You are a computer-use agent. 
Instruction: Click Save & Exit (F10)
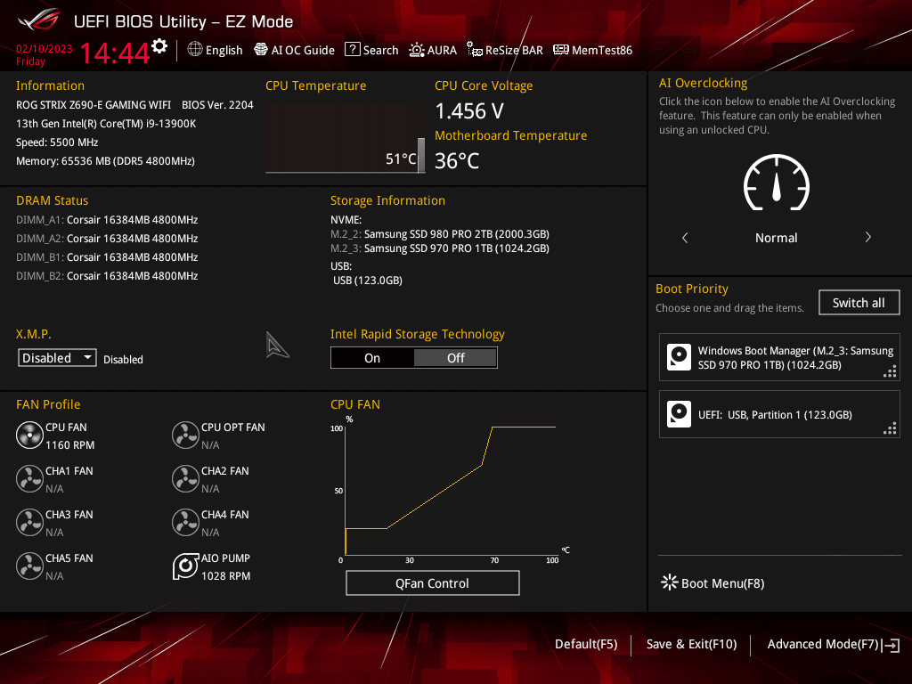(x=691, y=644)
